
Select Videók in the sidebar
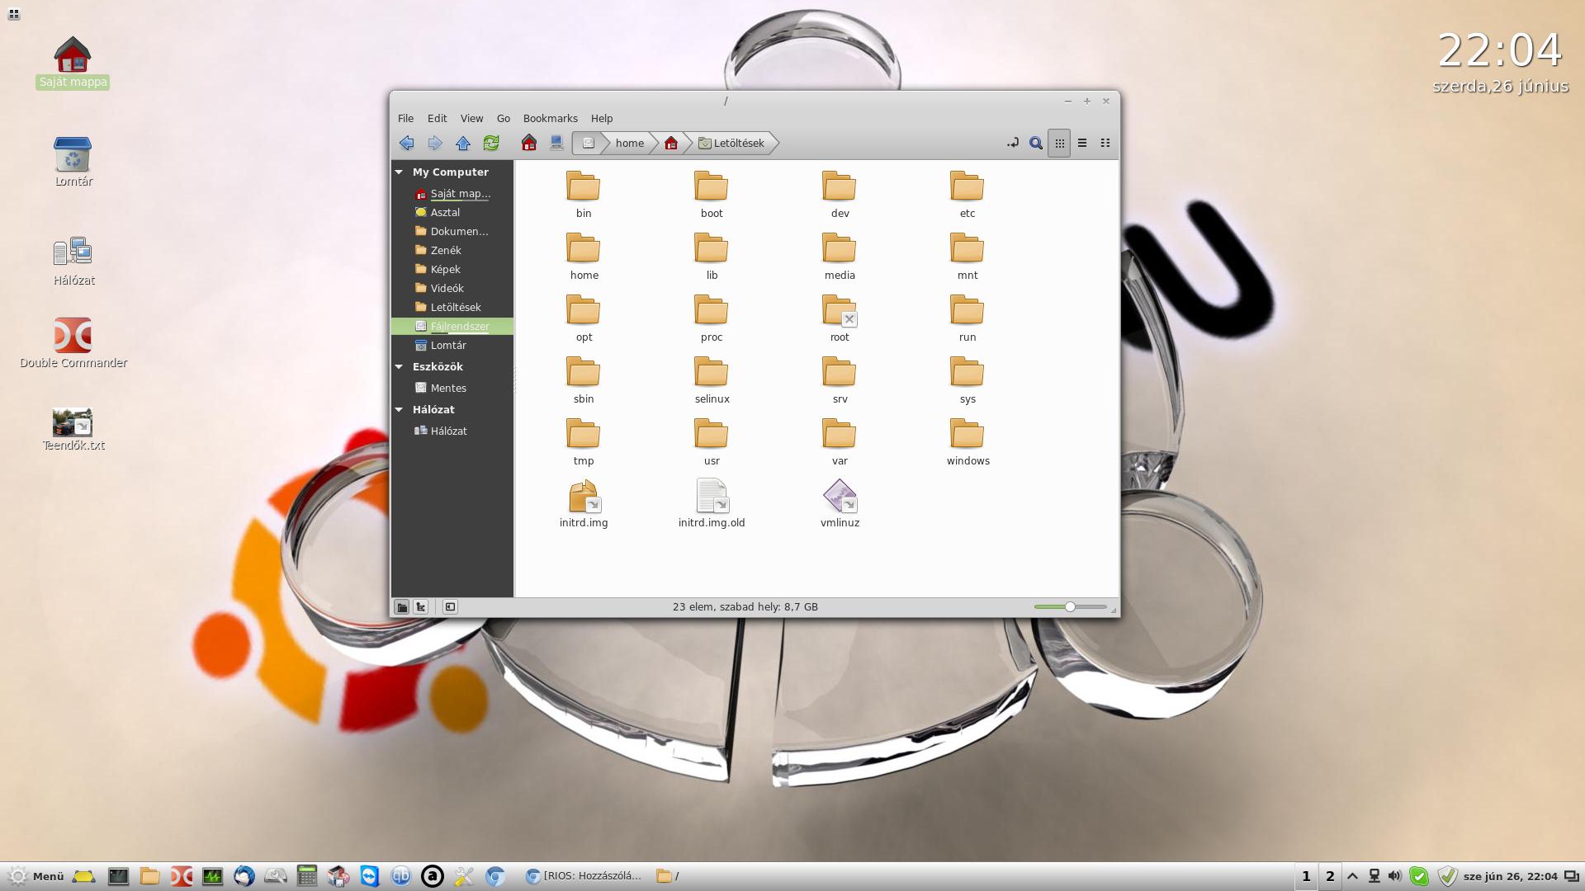(x=452, y=289)
